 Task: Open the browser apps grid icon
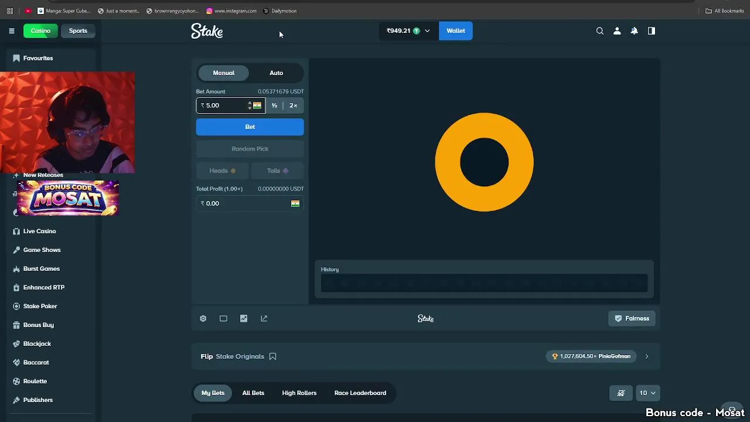click(10, 11)
